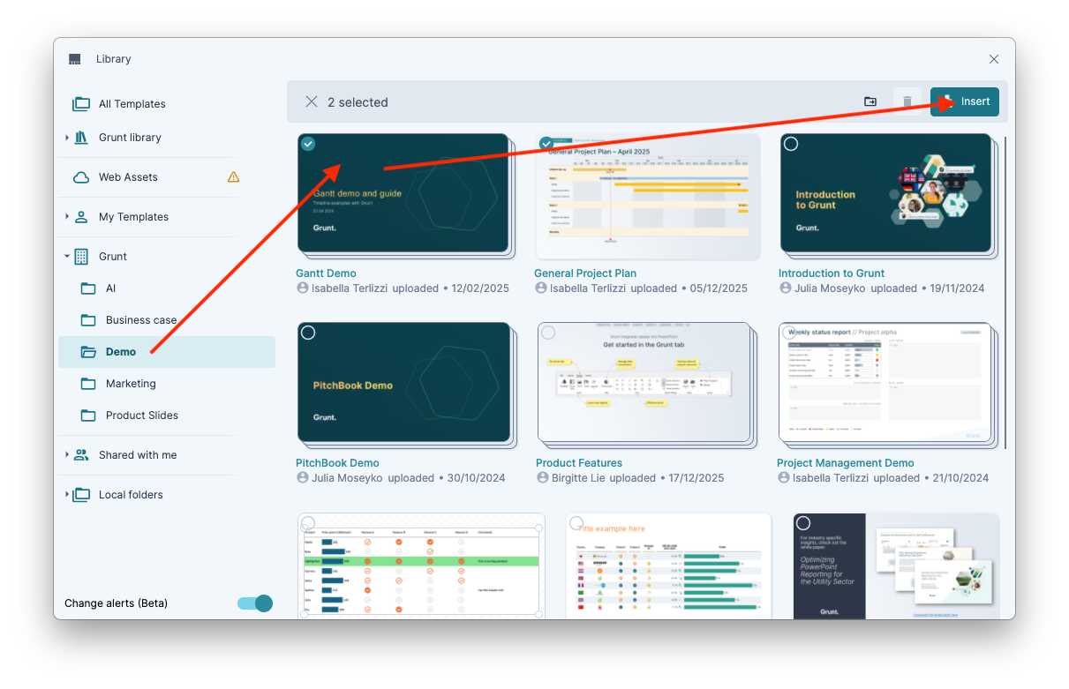Viewport: 1069px width, 689px height.
Task: Open the Project Management Demo title link
Action: pyautogui.click(x=846, y=463)
